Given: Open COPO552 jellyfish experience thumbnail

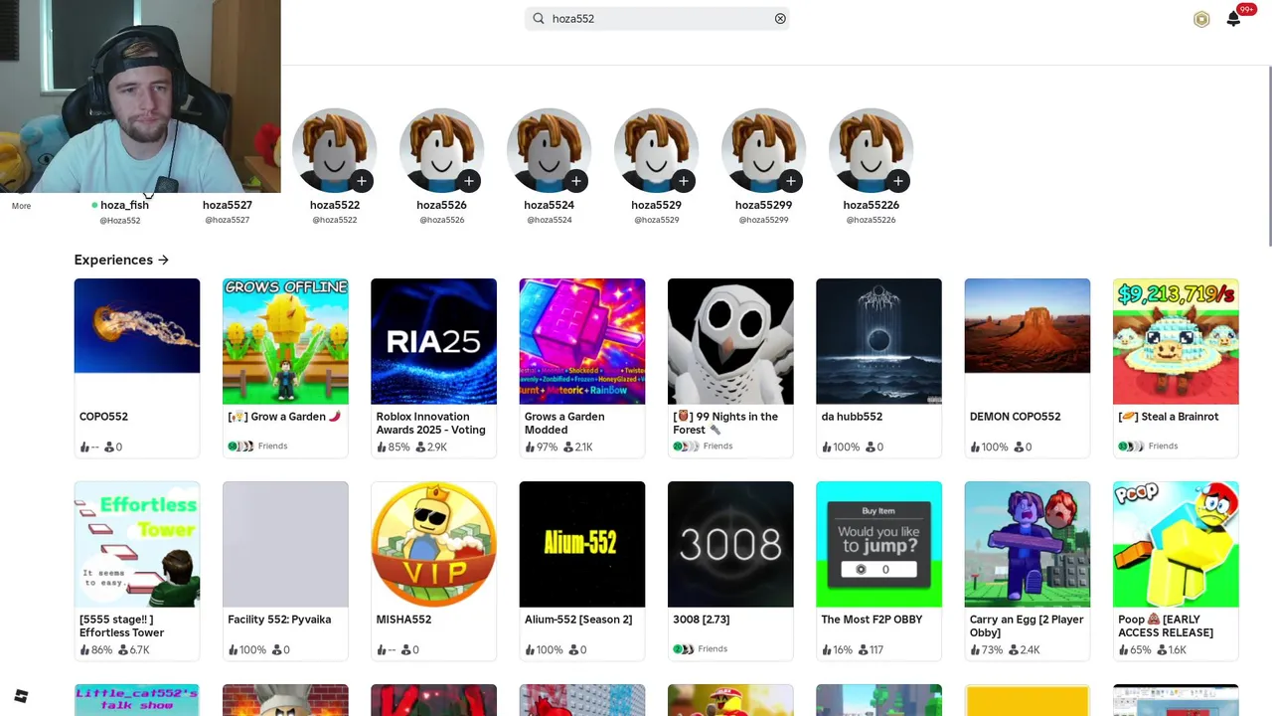Looking at the screenshot, I should click(137, 341).
